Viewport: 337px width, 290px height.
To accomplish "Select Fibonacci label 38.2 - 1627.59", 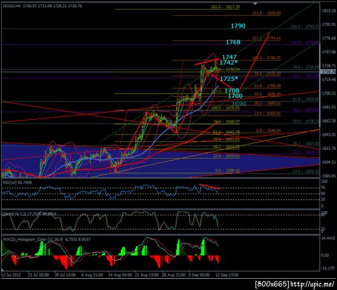I will pyautogui.click(x=306, y=144).
